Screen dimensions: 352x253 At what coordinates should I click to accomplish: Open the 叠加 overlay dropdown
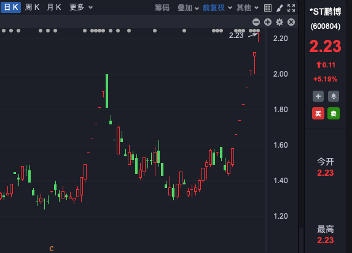(x=188, y=8)
